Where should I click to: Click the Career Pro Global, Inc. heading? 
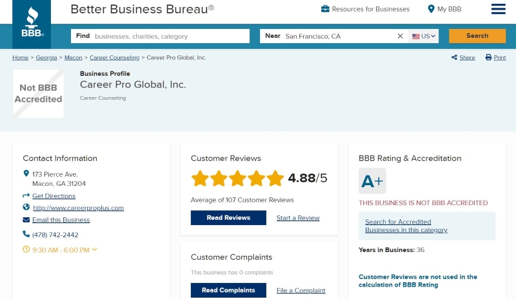click(133, 85)
